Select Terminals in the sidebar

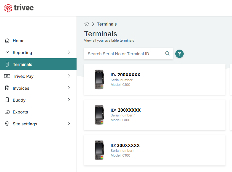pos(38,64)
